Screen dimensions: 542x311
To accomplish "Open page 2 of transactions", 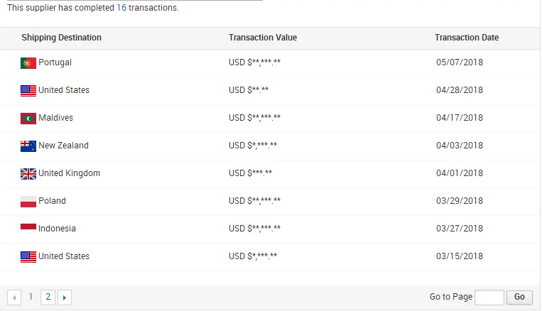I will [48, 297].
